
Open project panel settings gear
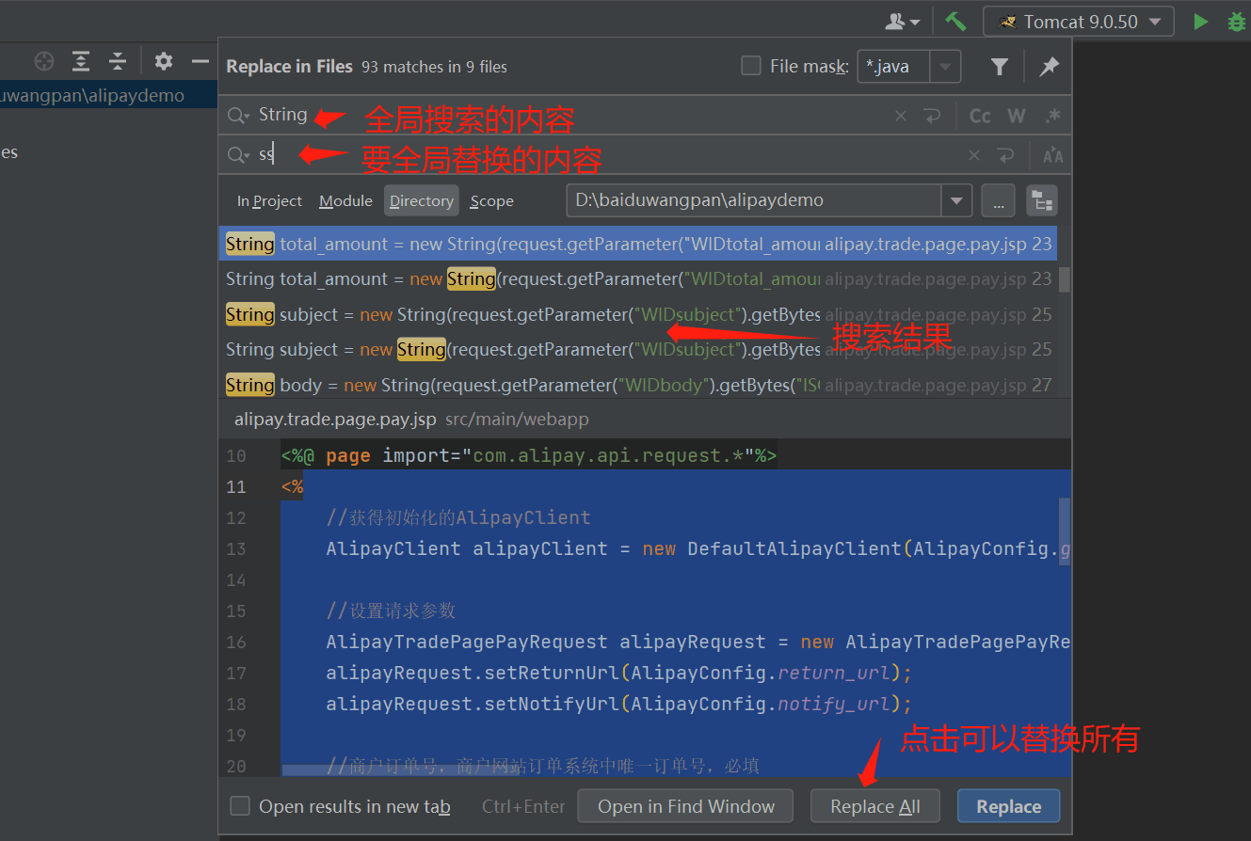click(x=164, y=61)
